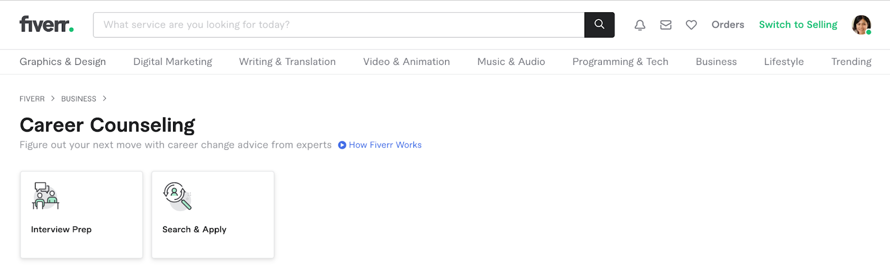Click the Search & Apply magnifier illustration
Image resolution: width=890 pixels, height=267 pixels.
coord(177,196)
